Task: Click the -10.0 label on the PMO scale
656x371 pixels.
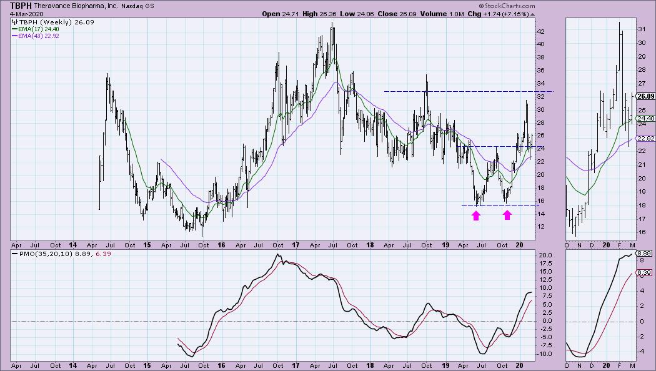Action: [544, 354]
